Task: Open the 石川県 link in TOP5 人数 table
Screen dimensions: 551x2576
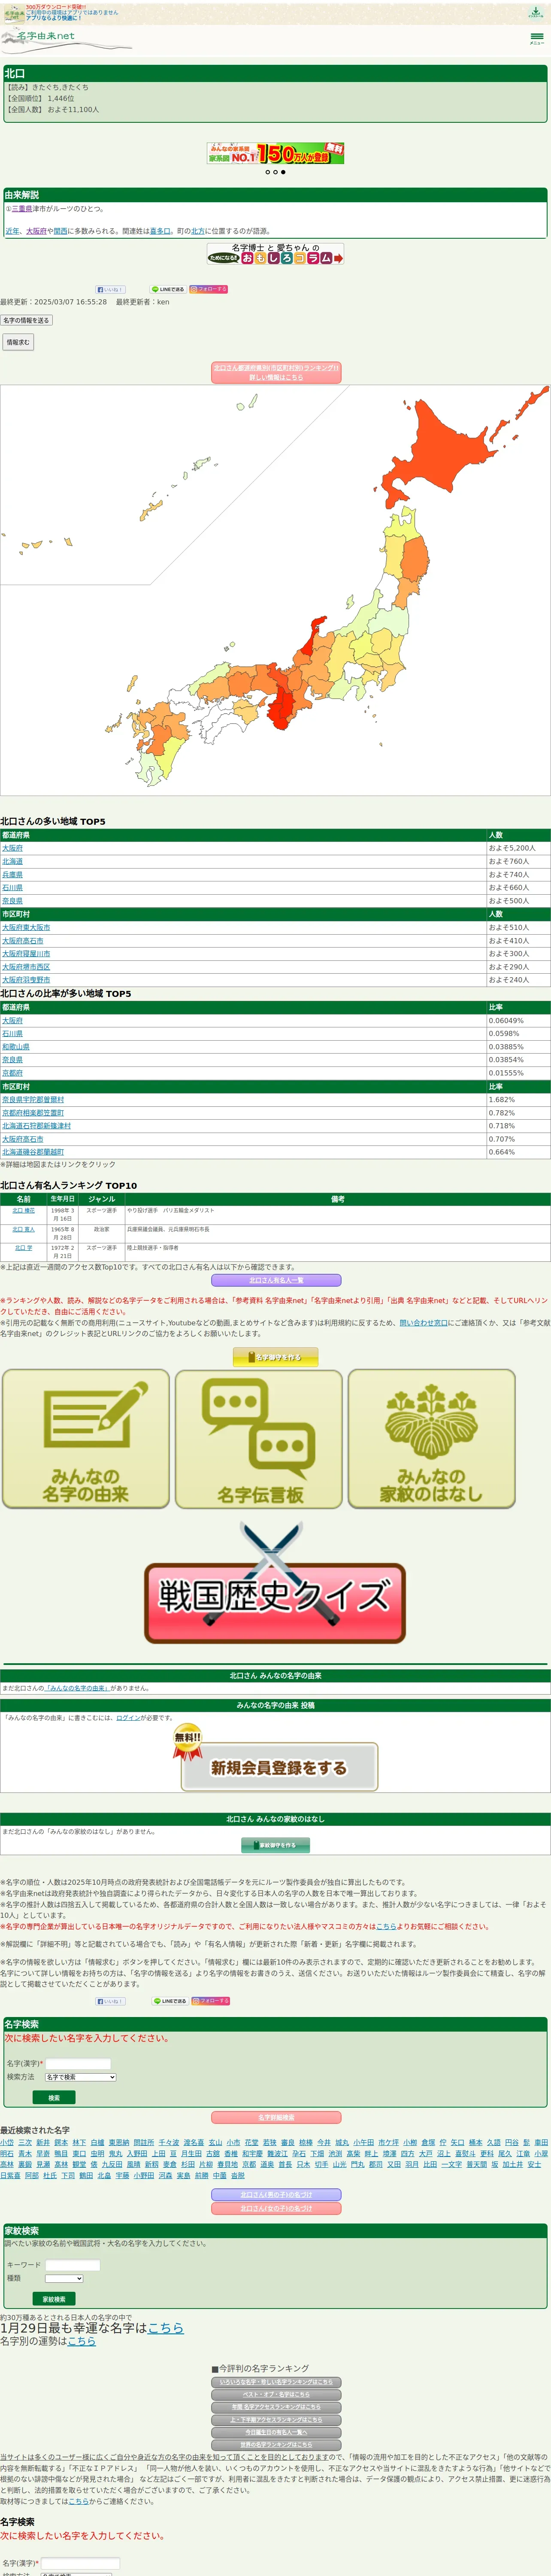Action: point(12,887)
